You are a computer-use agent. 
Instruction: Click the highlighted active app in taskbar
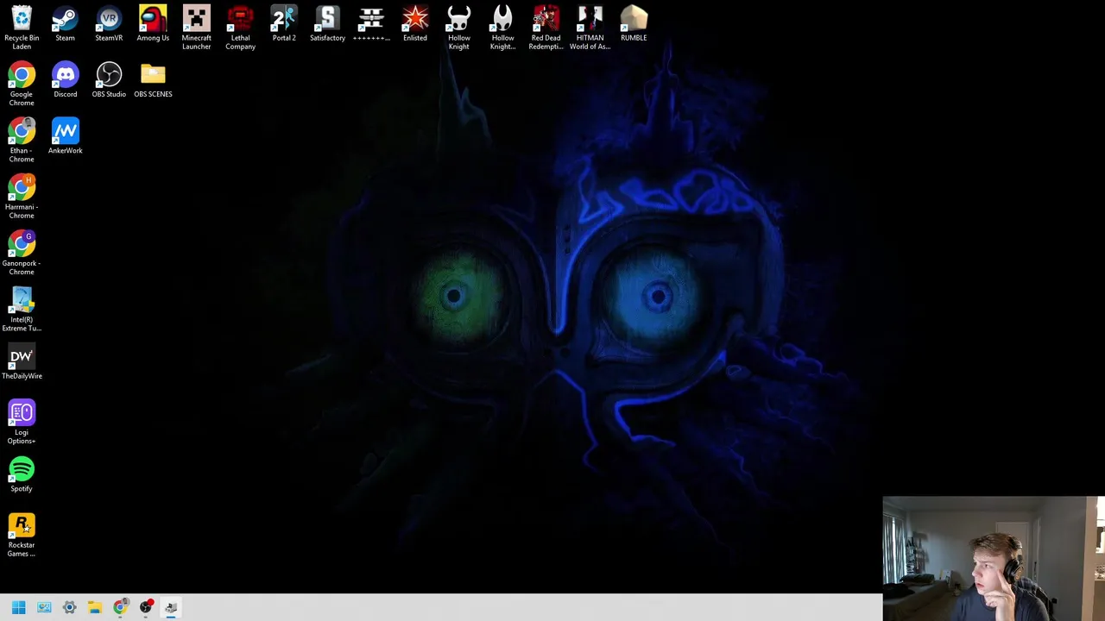[171, 607]
